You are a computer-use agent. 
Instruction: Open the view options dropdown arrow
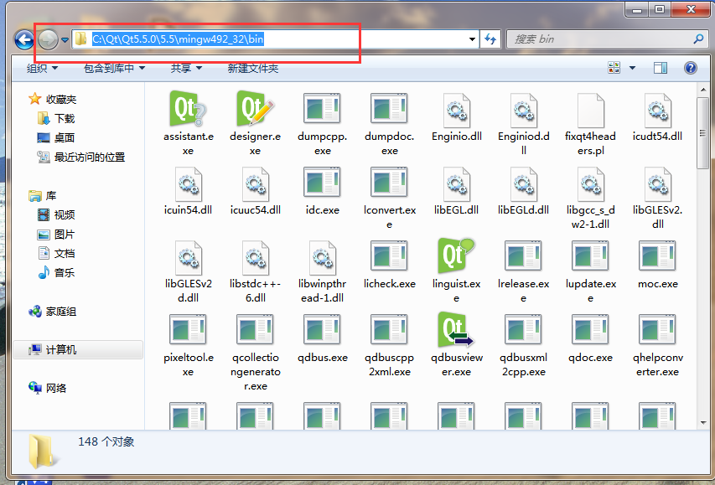633,68
